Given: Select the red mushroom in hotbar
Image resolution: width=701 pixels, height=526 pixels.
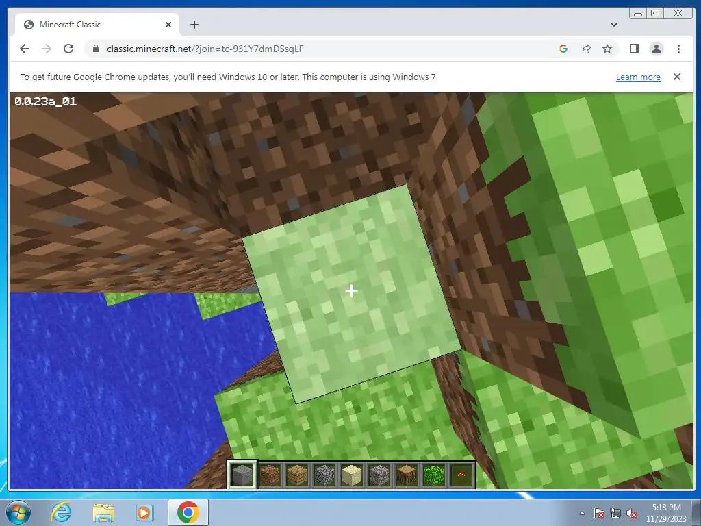Looking at the screenshot, I should 461,475.
